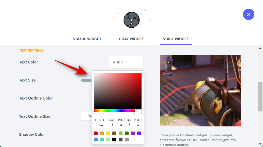Screen dimensions: 263x147
Task: Switch to the Status Widget tab
Action: [x=87, y=39]
